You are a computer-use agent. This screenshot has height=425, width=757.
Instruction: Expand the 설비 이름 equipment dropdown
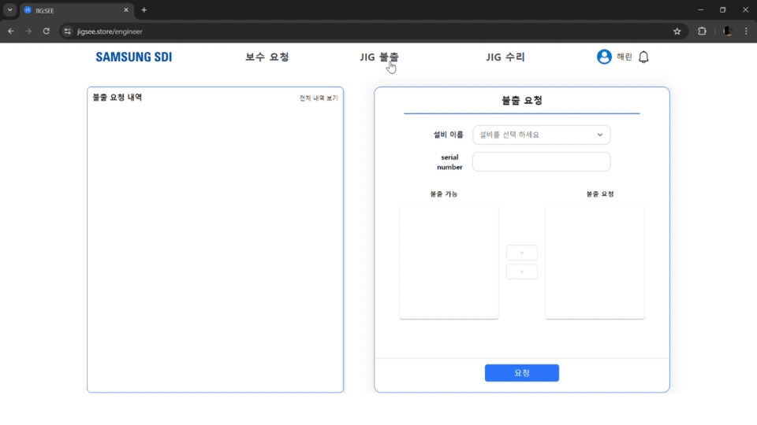541,135
